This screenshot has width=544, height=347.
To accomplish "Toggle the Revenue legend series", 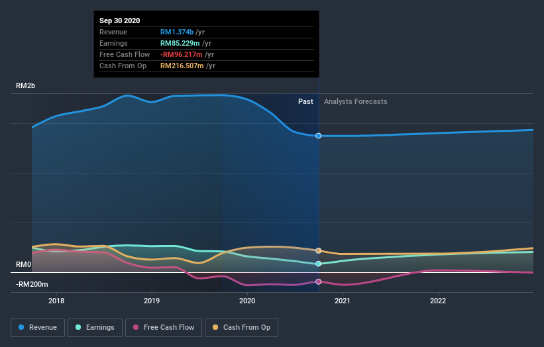I will point(38,328).
